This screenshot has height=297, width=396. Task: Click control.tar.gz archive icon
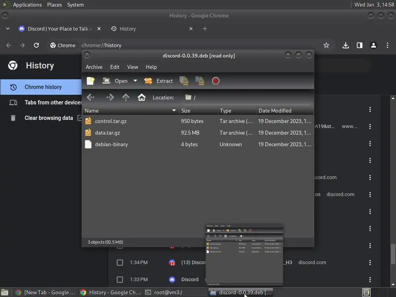point(88,121)
